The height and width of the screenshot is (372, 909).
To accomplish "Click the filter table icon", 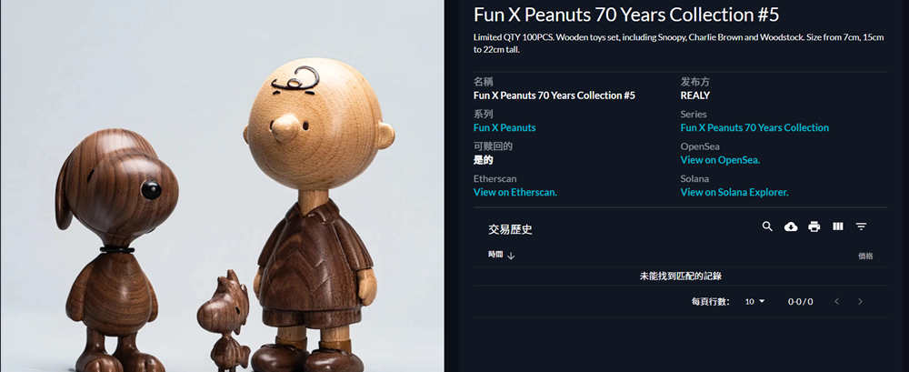I will point(861,226).
